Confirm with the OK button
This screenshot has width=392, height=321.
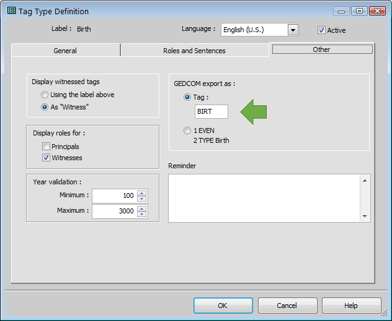pos(223,306)
